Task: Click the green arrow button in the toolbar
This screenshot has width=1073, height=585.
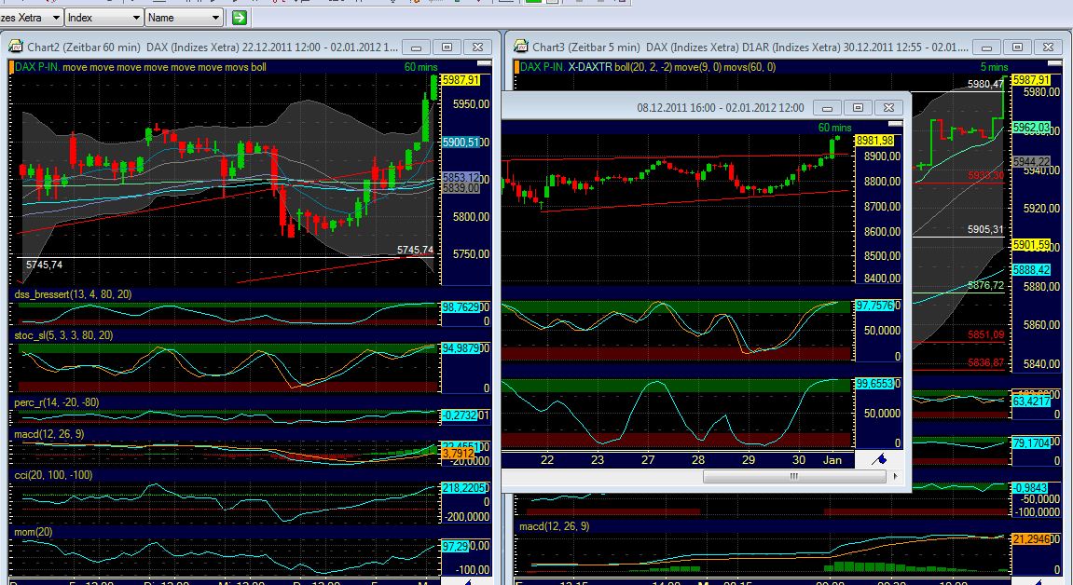Action: [241, 17]
